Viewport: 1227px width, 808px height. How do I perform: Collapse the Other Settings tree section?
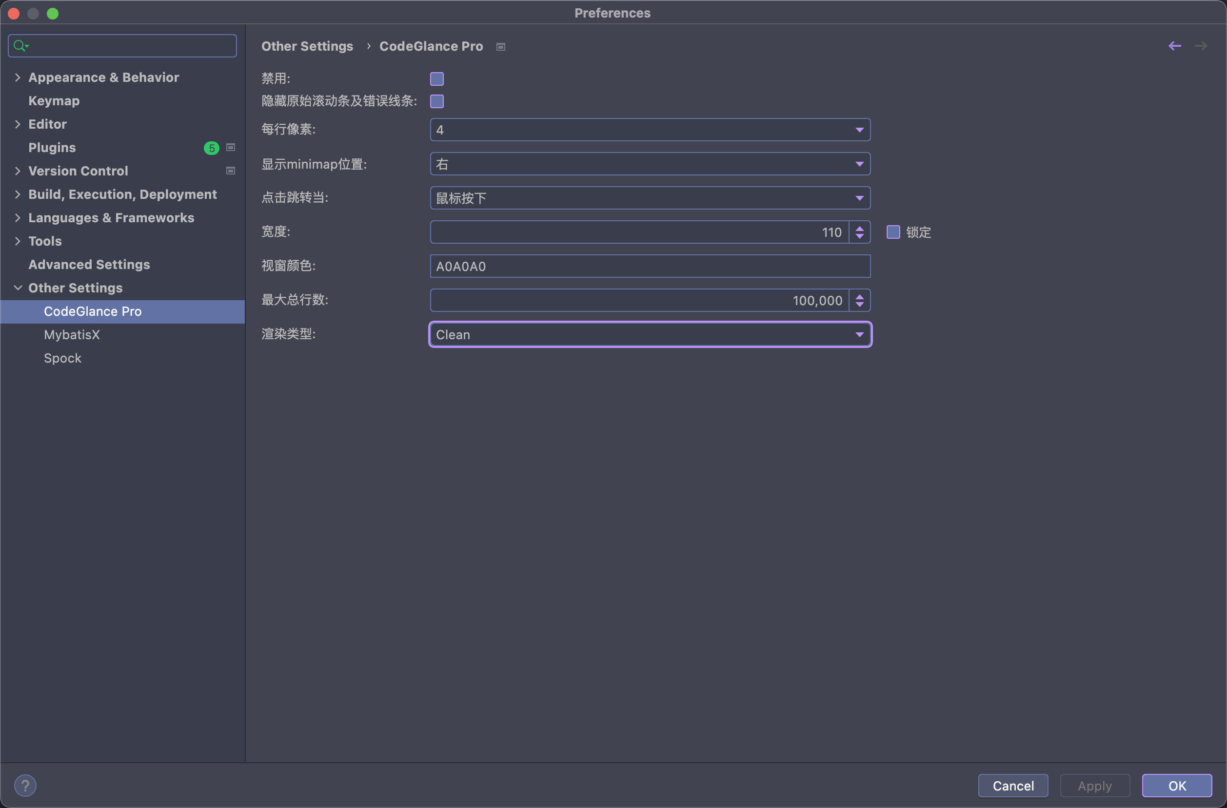click(18, 288)
